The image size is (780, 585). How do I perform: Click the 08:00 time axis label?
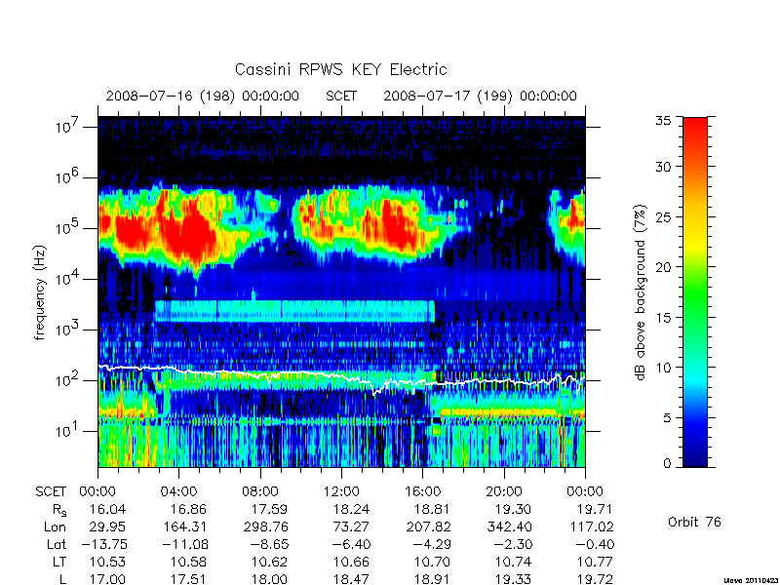pyautogui.click(x=260, y=492)
